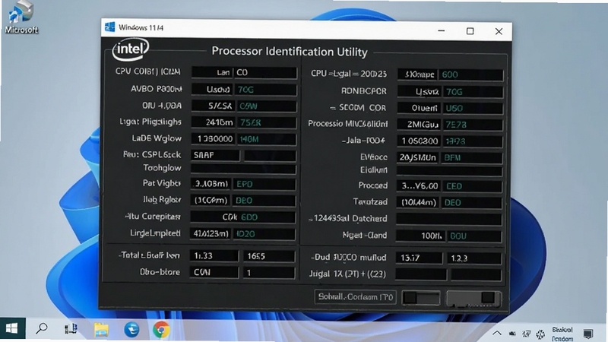Minimize the Processor Identification Utility window
This screenshot has width=608, height=342.
(x=442, y=30)
